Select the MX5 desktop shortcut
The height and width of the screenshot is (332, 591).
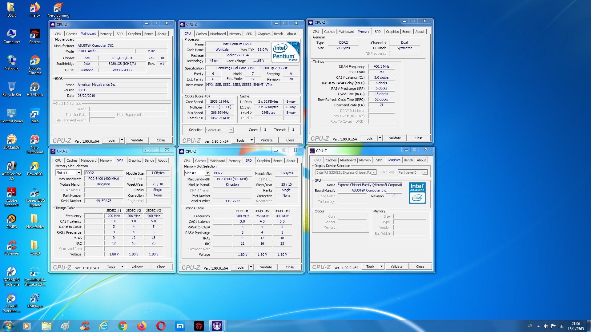pos(35,116)
